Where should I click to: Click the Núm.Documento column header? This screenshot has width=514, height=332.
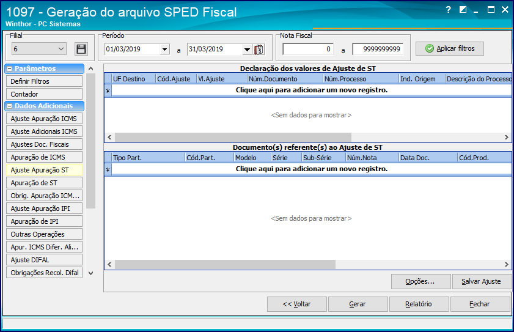click(285, 79)
